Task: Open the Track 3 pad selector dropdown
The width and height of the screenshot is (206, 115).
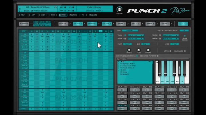Action: point(171,35)
